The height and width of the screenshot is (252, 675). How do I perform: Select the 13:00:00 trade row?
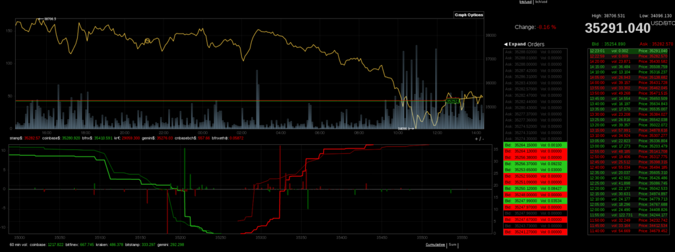tap(629, 146)
